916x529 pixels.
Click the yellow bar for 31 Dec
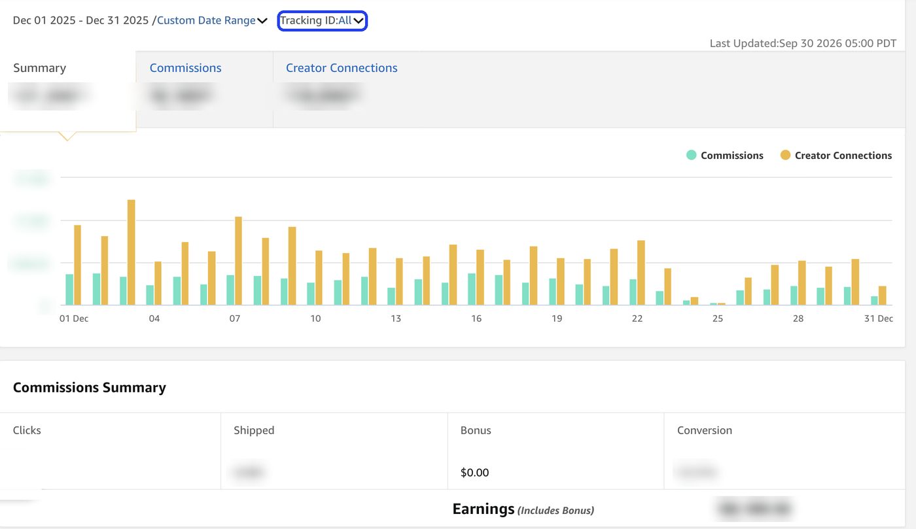pos(882,296)
